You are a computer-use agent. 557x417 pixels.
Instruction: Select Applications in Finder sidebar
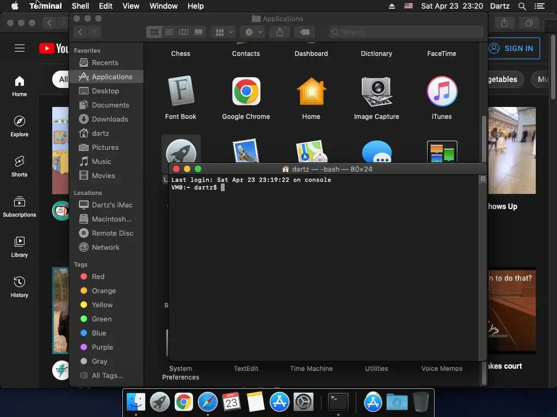pyautogui.click(x=106, y=77)
